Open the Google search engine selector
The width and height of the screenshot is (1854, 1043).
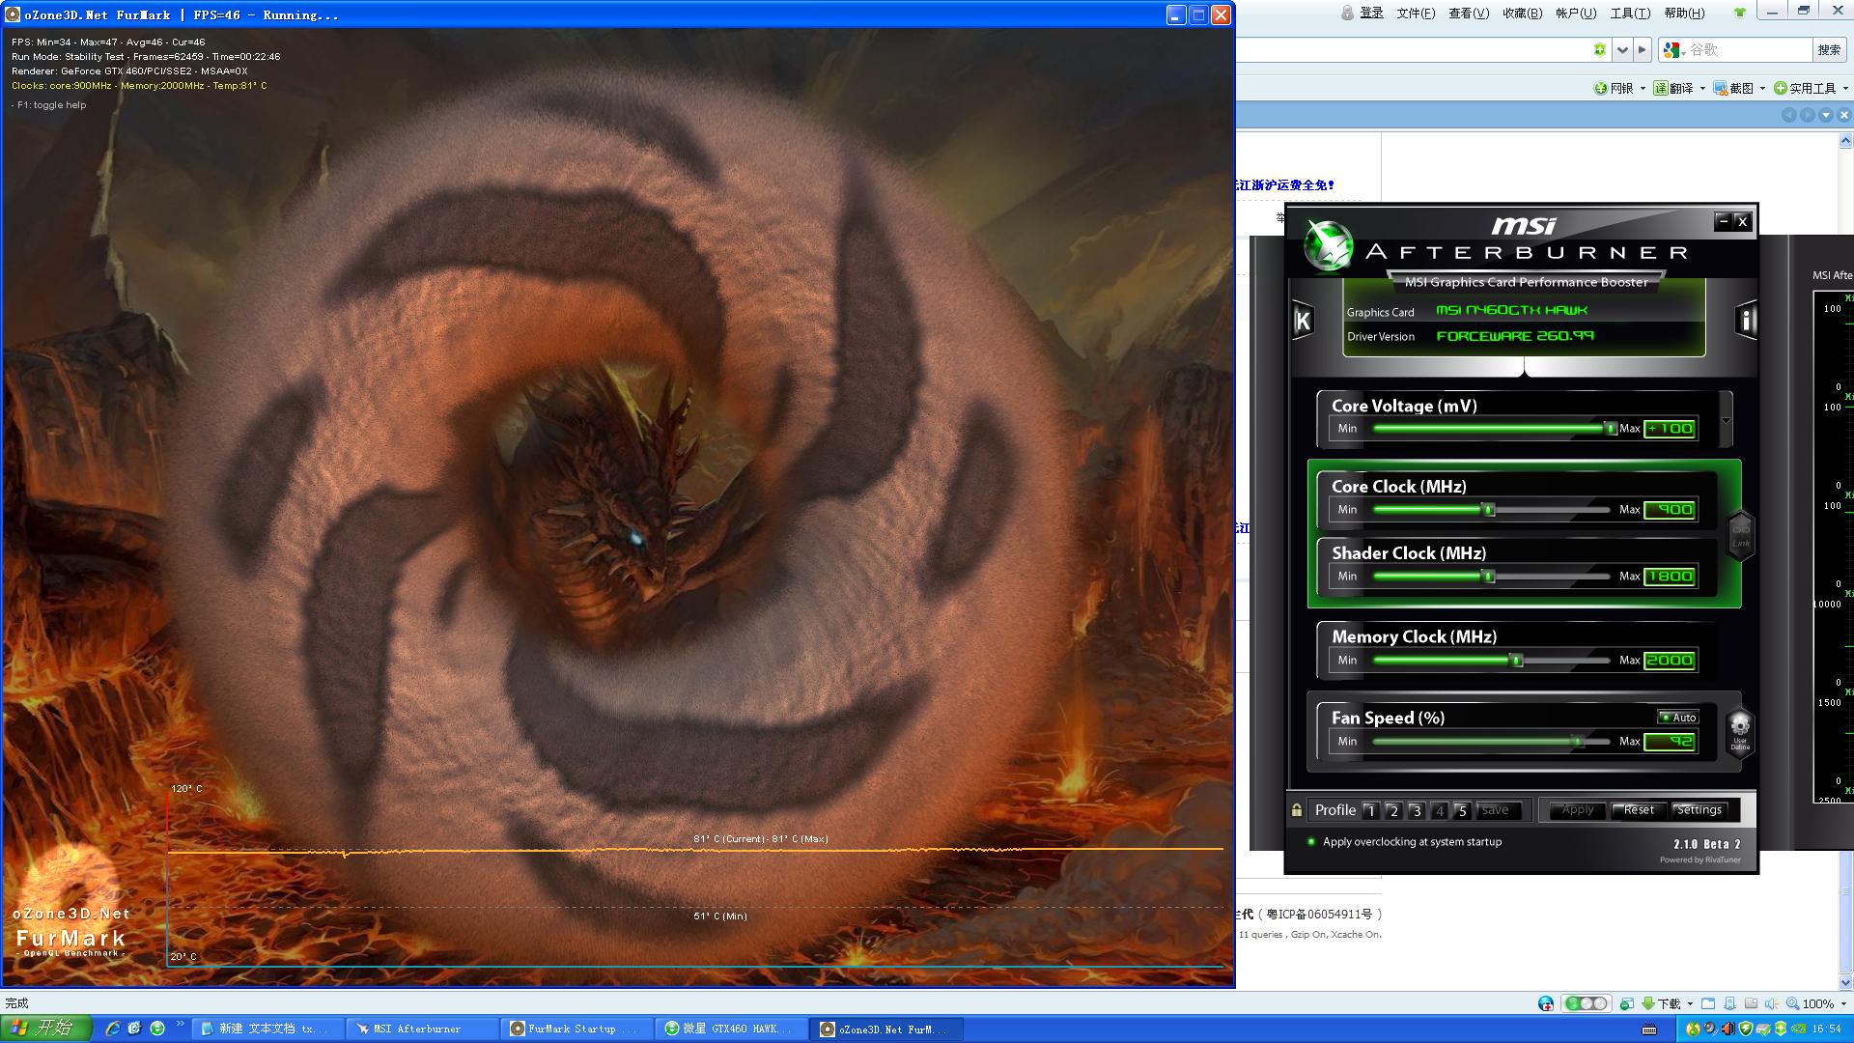[x=1673, y=50]
